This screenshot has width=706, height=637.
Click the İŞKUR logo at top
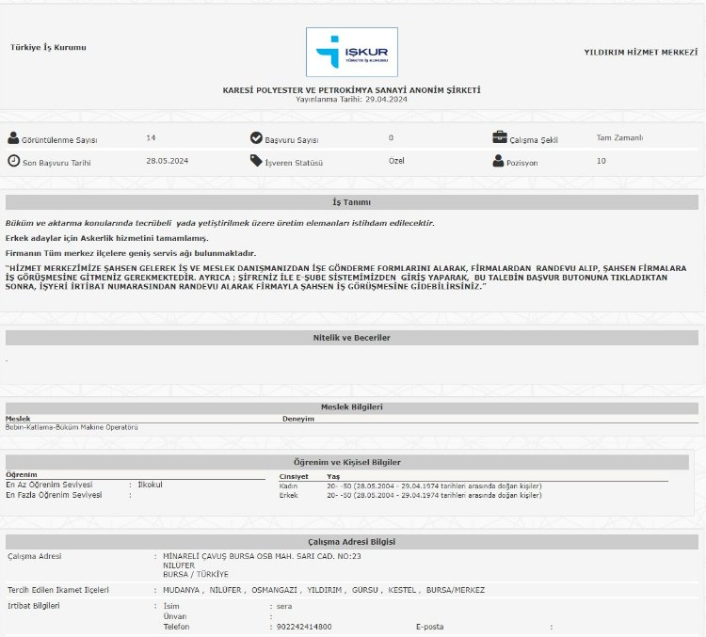tap(352, 52)
